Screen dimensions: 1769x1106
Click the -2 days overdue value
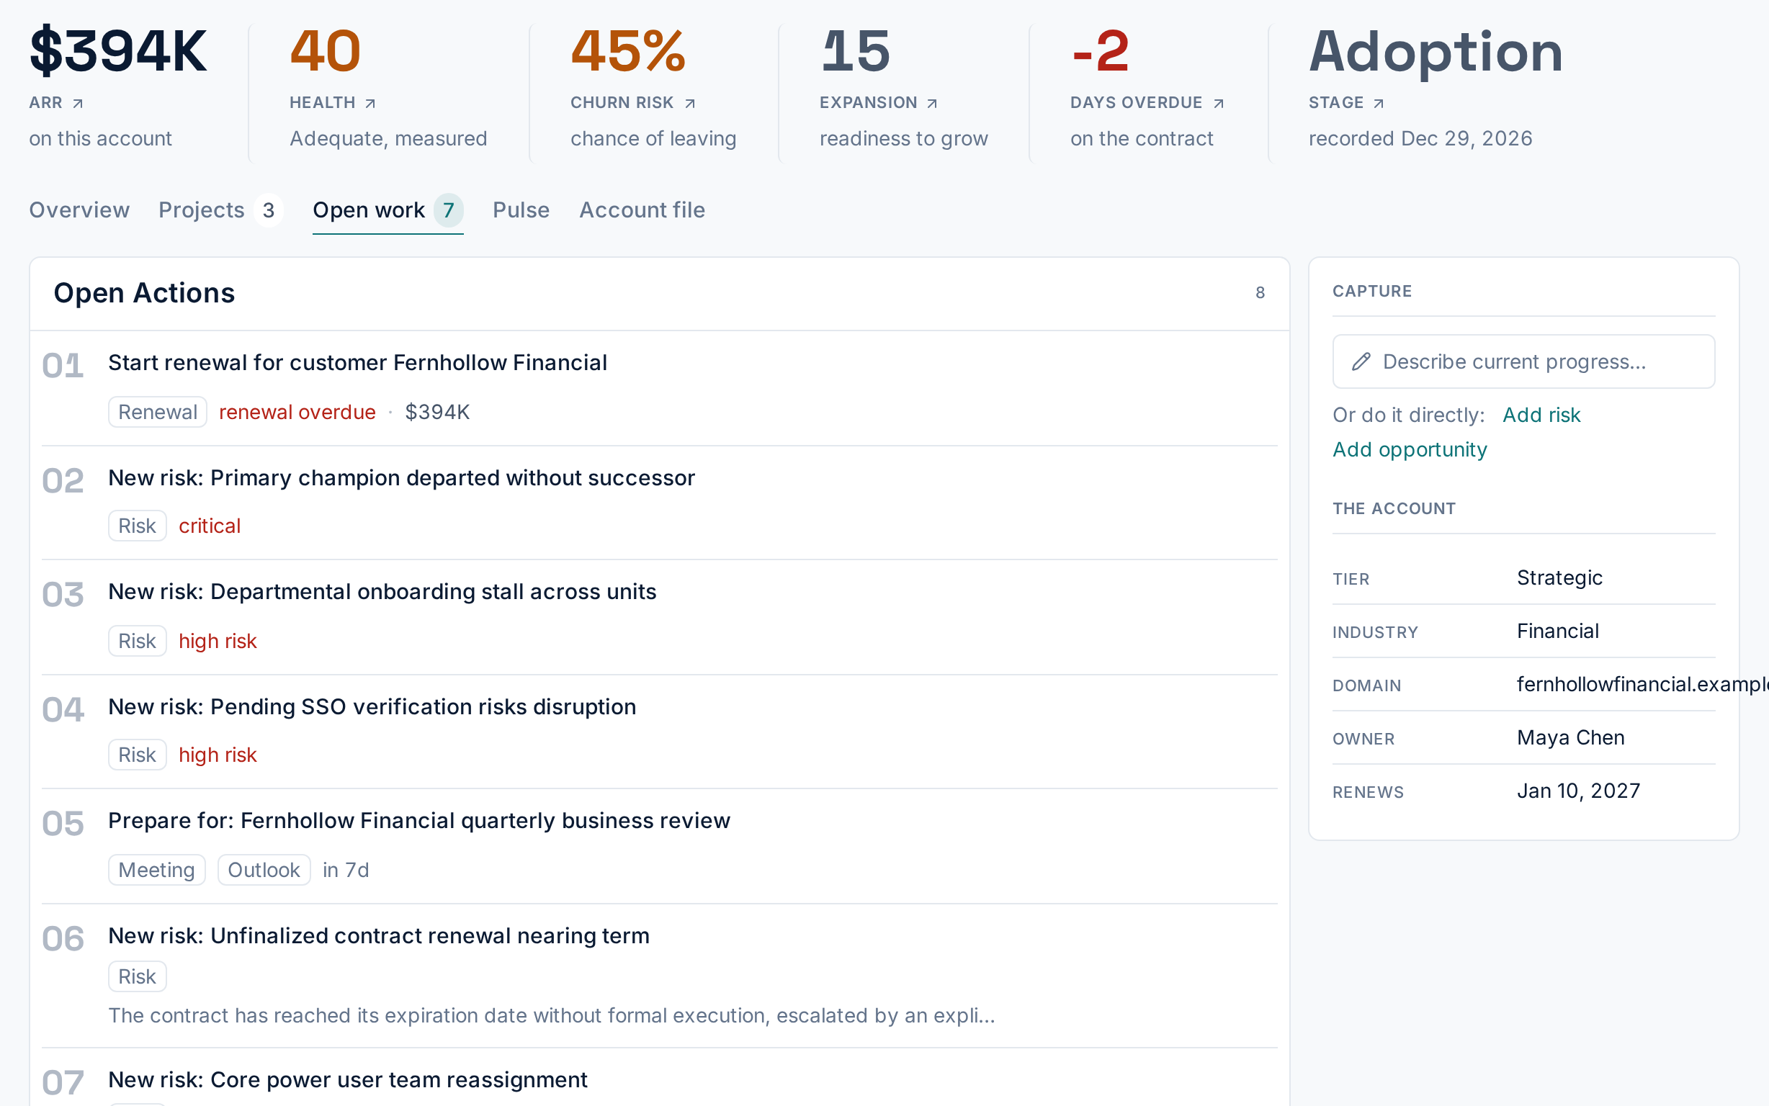tap(1101, 51)
